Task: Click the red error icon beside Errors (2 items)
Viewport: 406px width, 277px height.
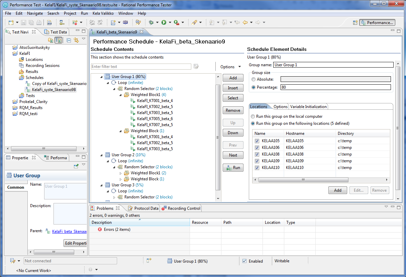Action: [100, 229]
